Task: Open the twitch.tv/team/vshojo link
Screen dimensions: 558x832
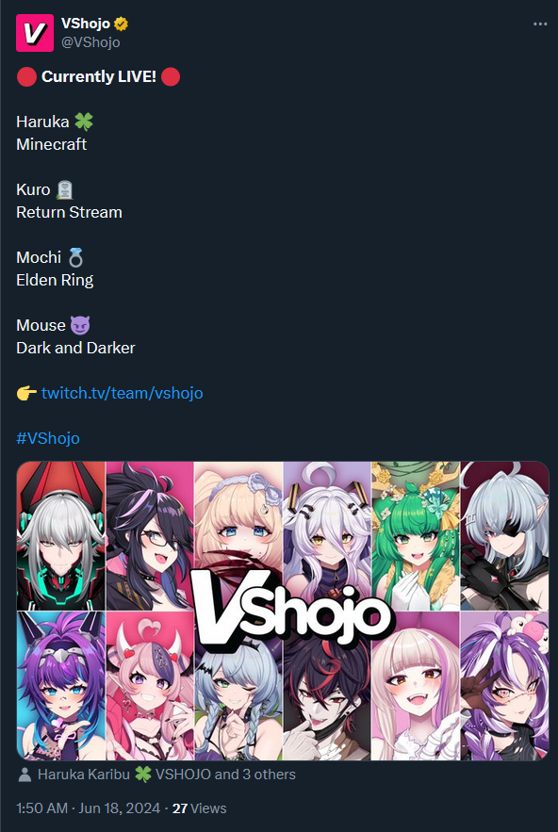Action: coord(123,393)
